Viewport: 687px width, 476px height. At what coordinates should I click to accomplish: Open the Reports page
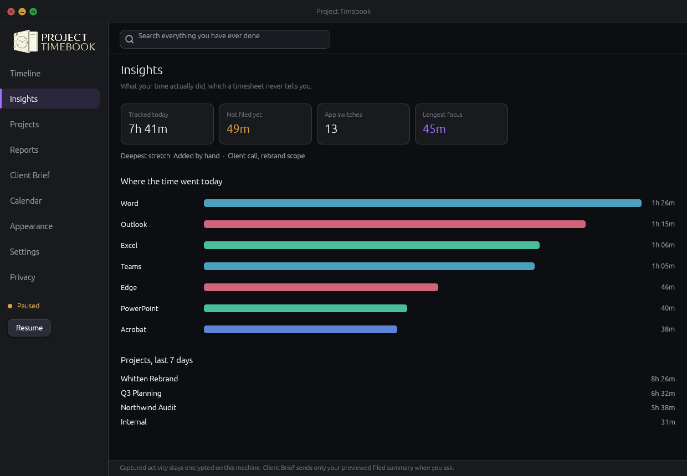pyautogui.click(x=50, y=149)
